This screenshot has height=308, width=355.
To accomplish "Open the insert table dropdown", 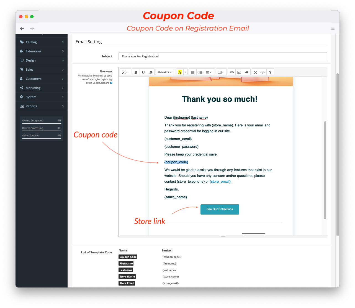I will 221,72.
